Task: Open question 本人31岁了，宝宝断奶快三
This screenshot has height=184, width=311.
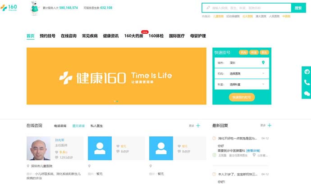Action: [x=238, y=174]
